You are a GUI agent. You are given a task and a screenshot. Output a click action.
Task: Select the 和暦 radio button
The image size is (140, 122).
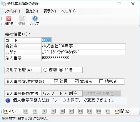(x=61, y=70)
